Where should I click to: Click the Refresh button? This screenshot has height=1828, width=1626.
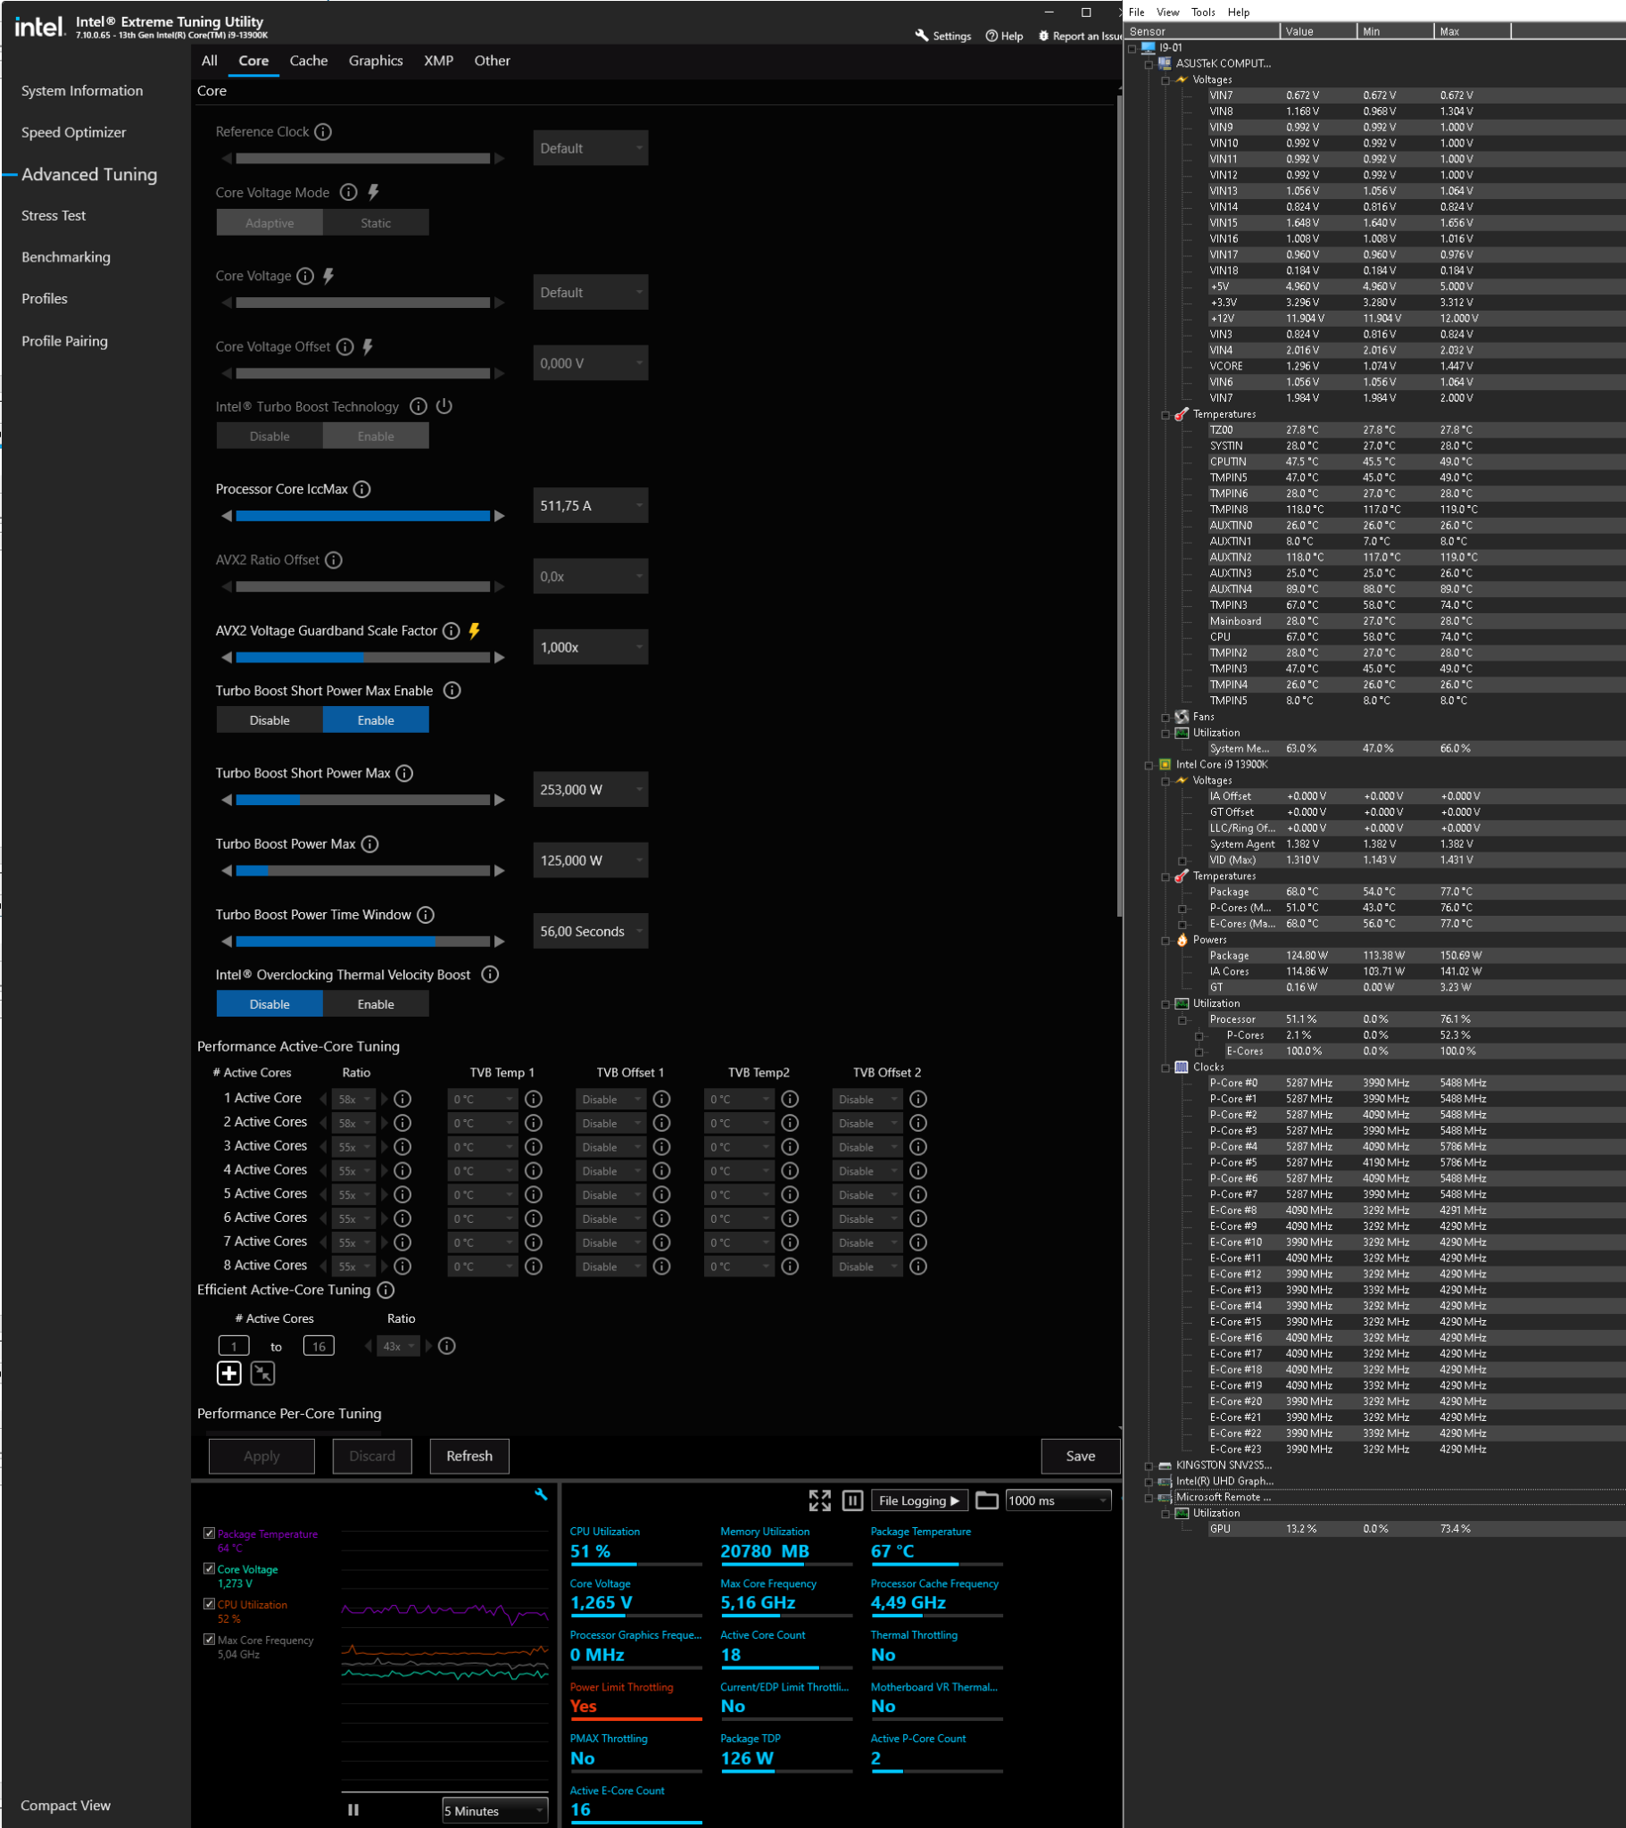pyautogui.click(x=469, y=1456)
